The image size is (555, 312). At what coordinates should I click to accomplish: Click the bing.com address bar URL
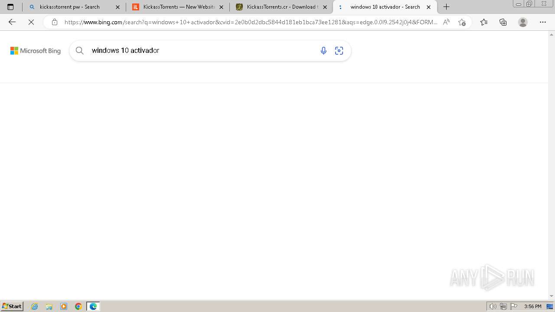click(251, 22)
